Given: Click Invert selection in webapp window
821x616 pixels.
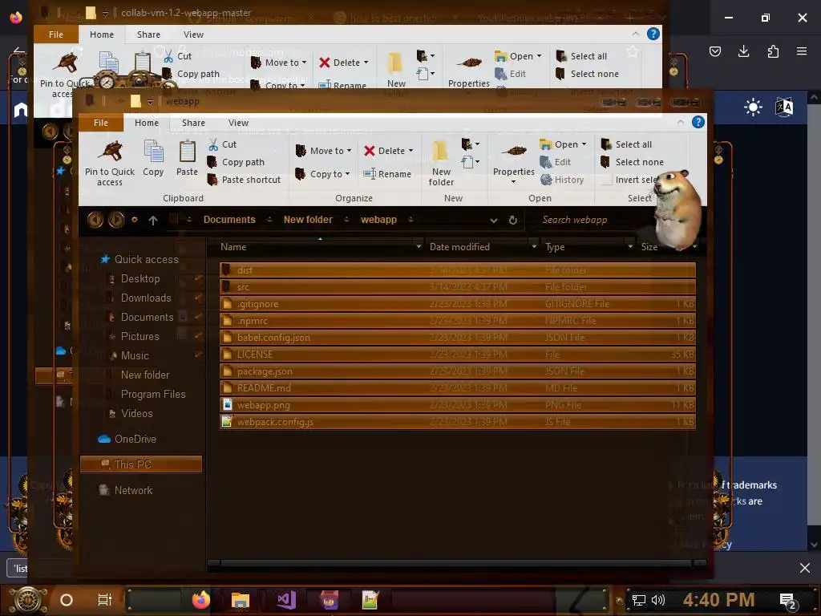Looking at the screenshot, I should pos(630,180).
